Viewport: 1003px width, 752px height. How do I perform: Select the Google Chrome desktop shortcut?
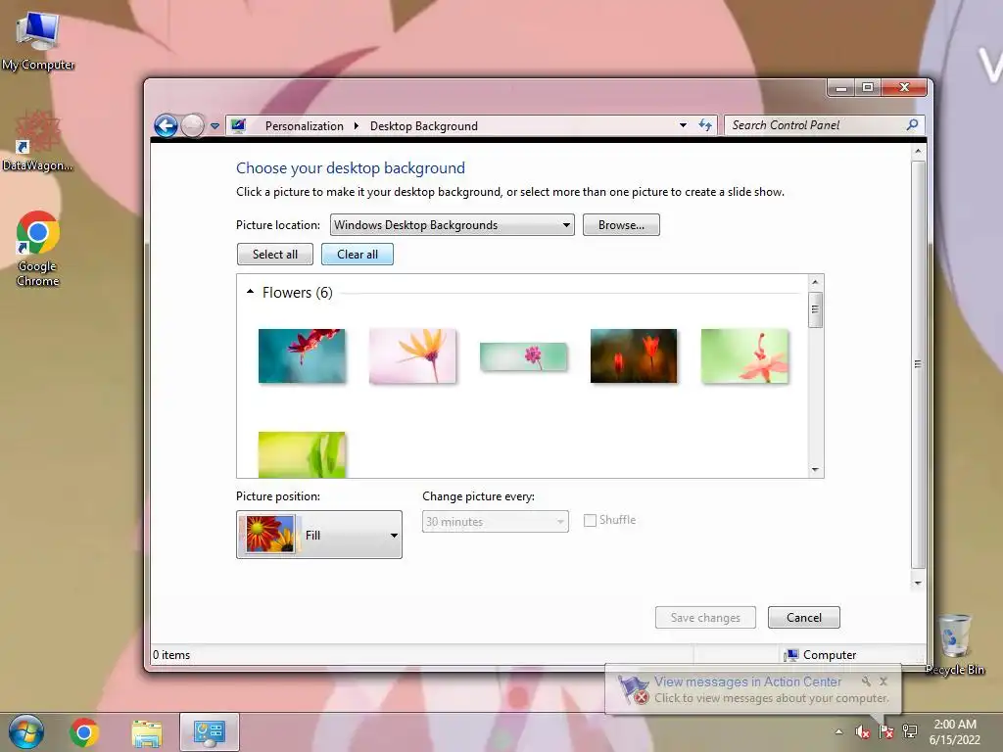[38, 248]
